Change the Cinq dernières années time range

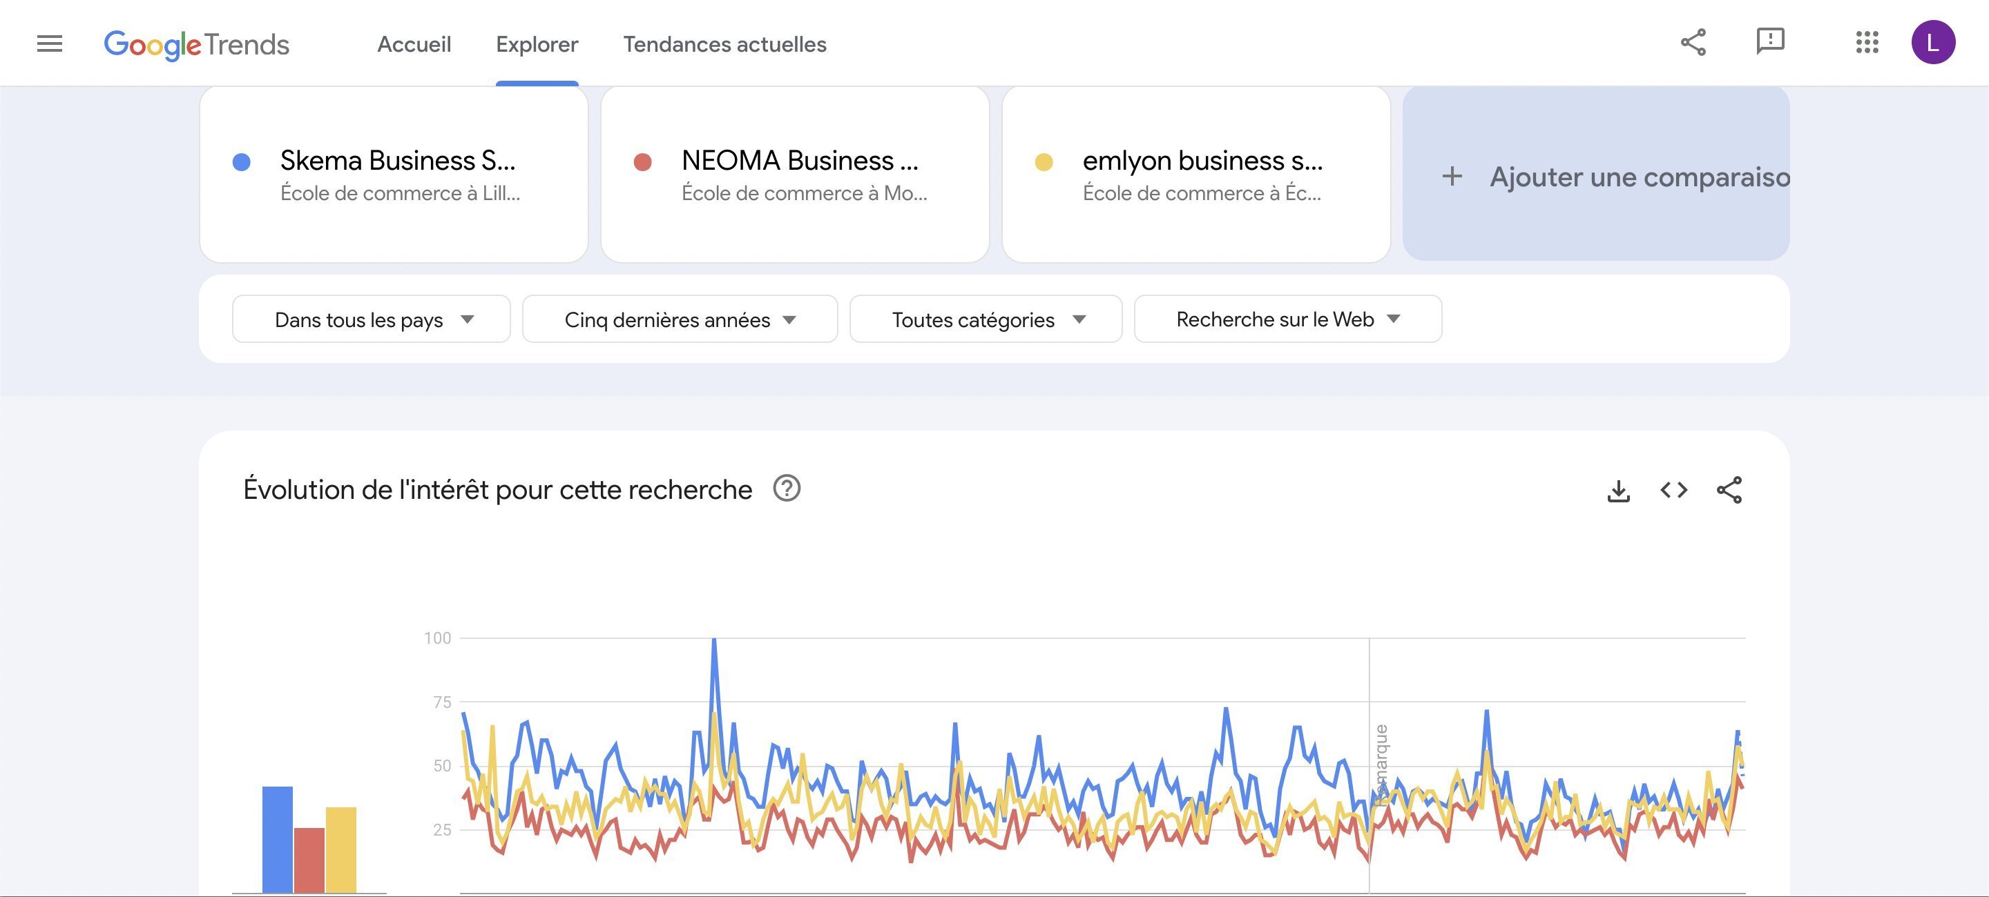click(680, 319)
